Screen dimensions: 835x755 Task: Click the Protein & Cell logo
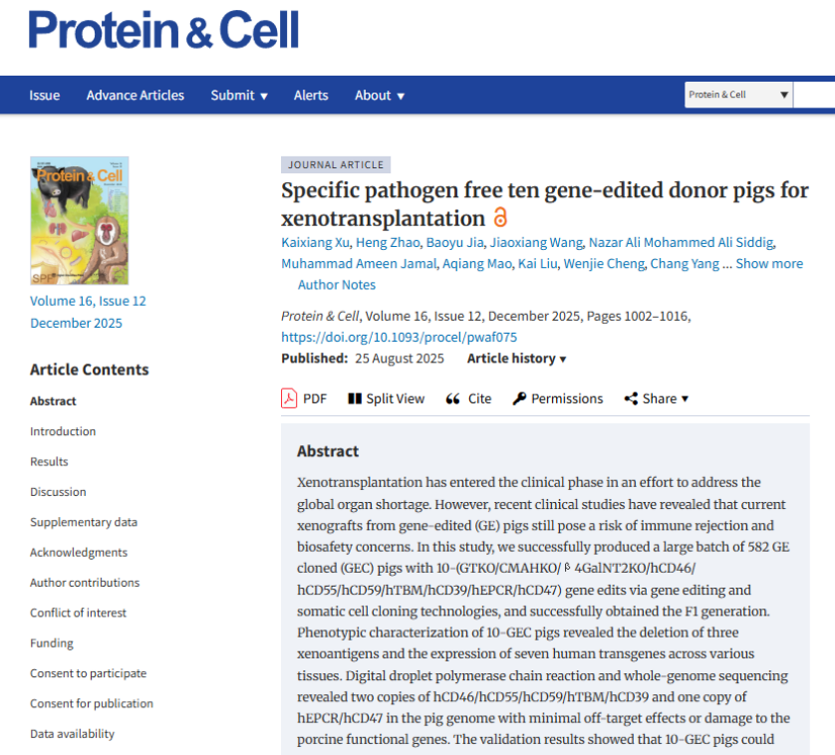(164, 30)
